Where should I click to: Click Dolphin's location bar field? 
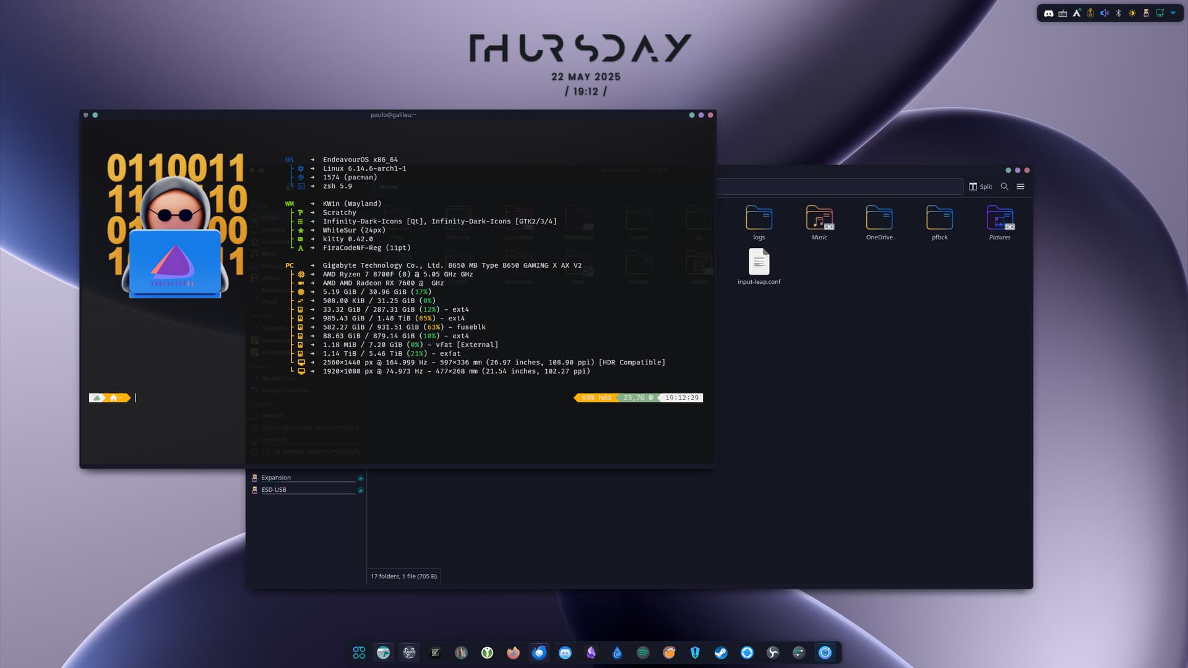(x=840, y=187)
